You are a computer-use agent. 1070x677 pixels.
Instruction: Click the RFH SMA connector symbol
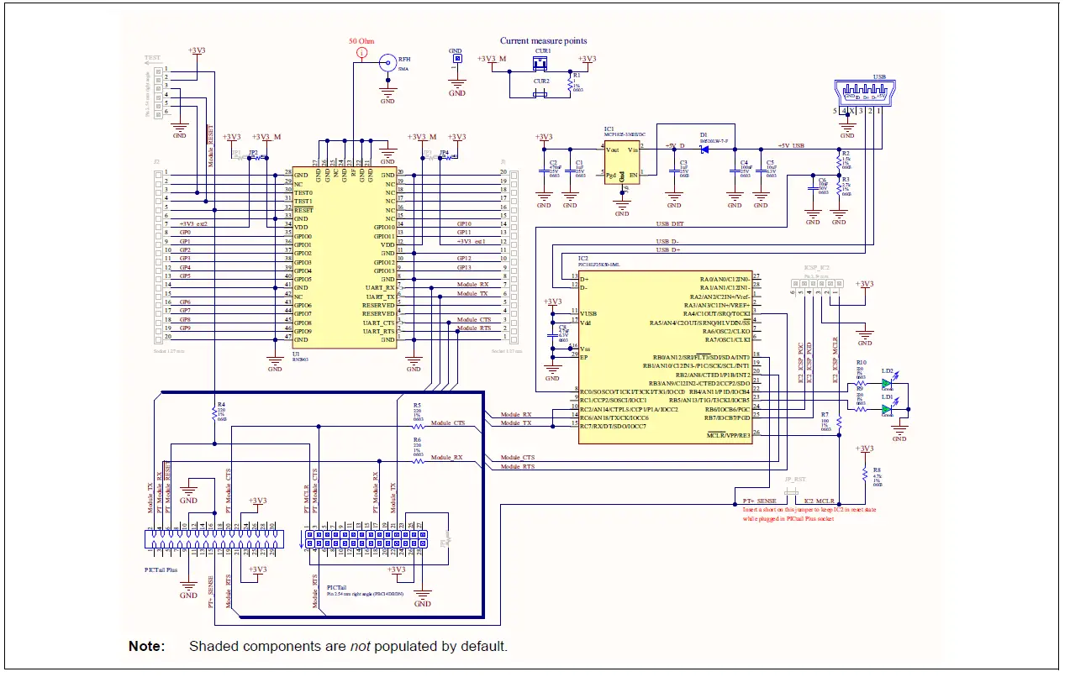tap(387, 62)
